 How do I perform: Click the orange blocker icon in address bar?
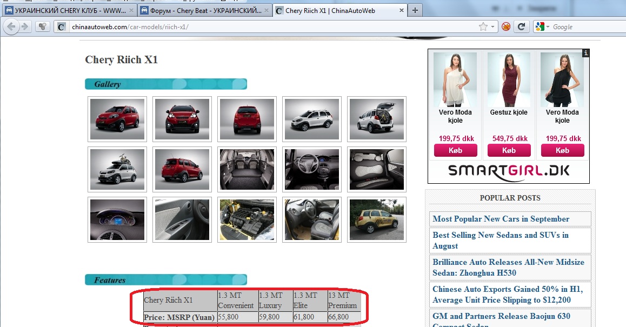coord(506,26)
